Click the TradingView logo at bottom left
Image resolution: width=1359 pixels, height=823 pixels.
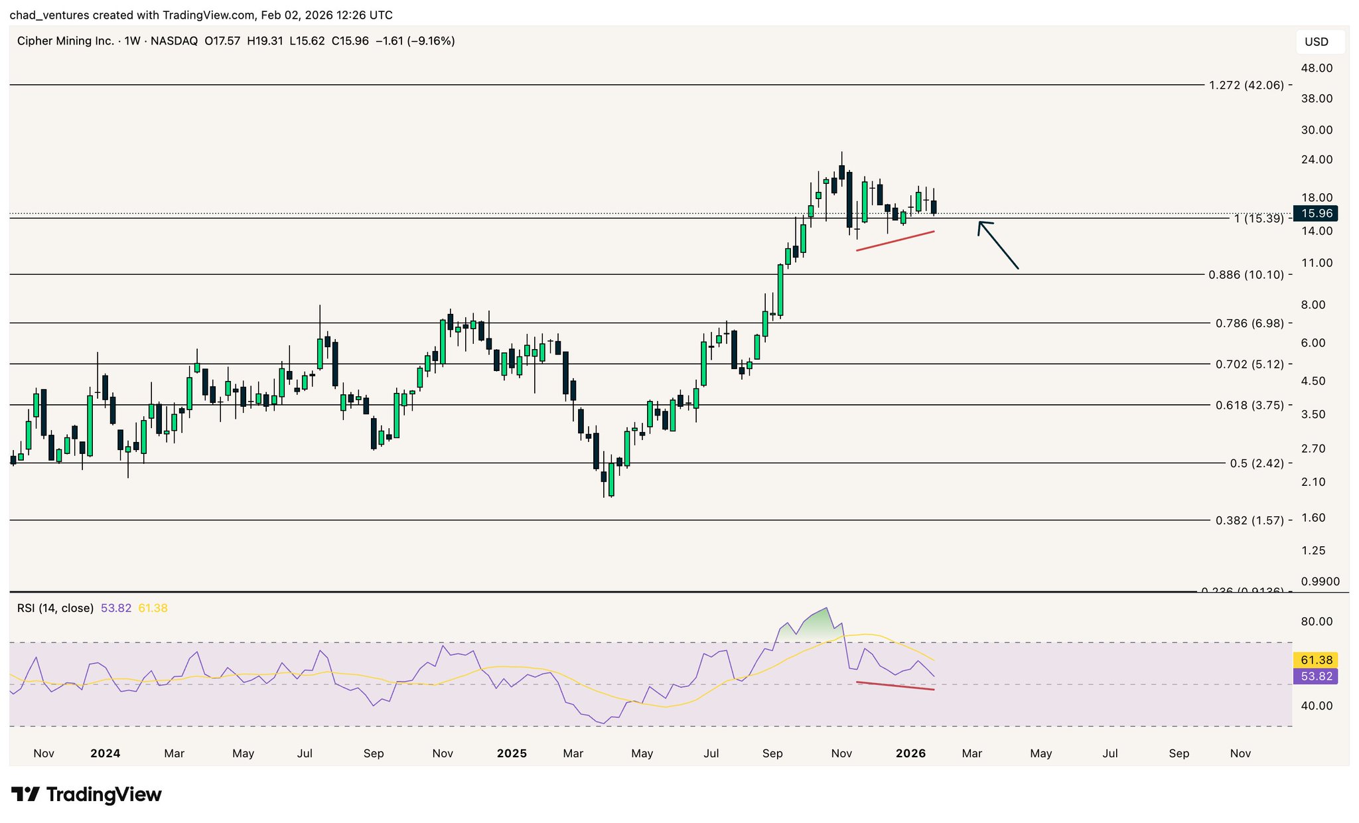(x=86, y=794)
